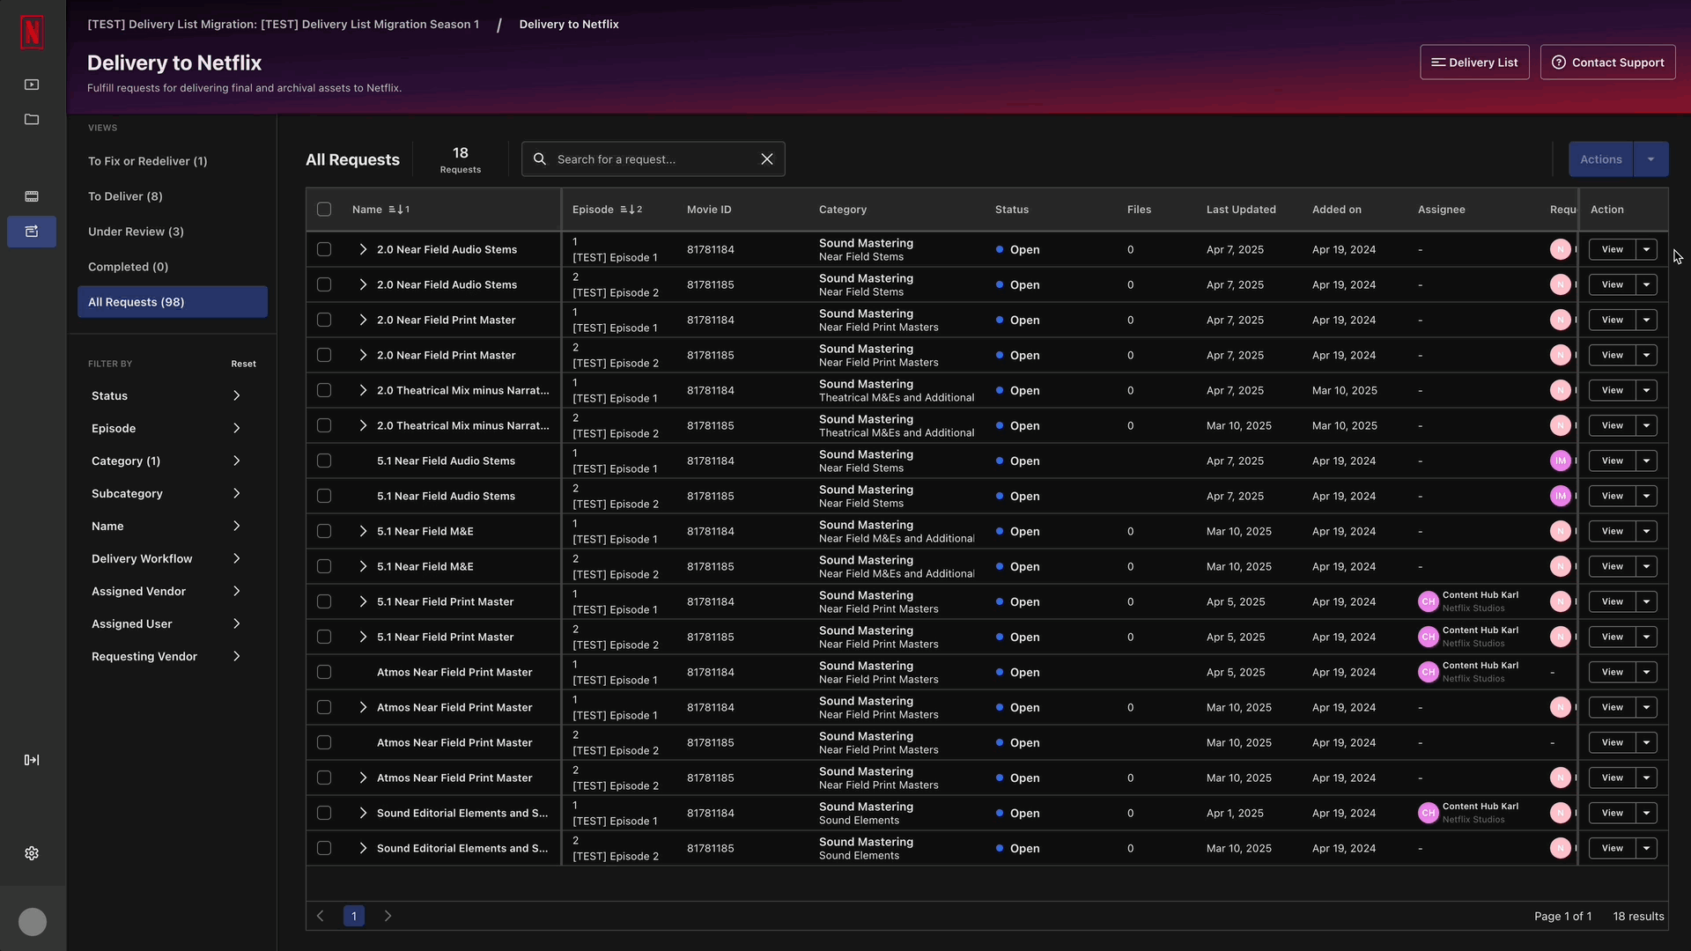Open the video player sidebar icon
This screenshot has width=1691, height=951.
tap(32, 85)
